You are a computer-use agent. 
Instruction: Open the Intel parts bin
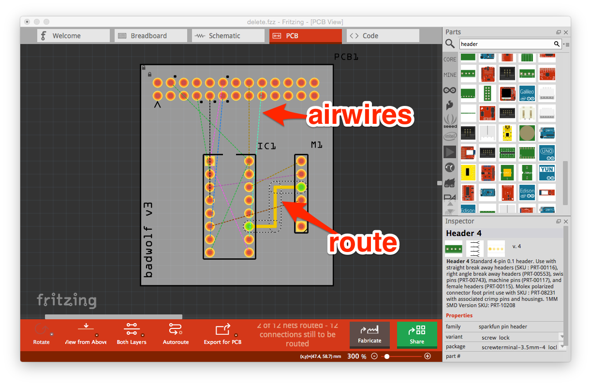pyautogui.click(x=450, y=136)
